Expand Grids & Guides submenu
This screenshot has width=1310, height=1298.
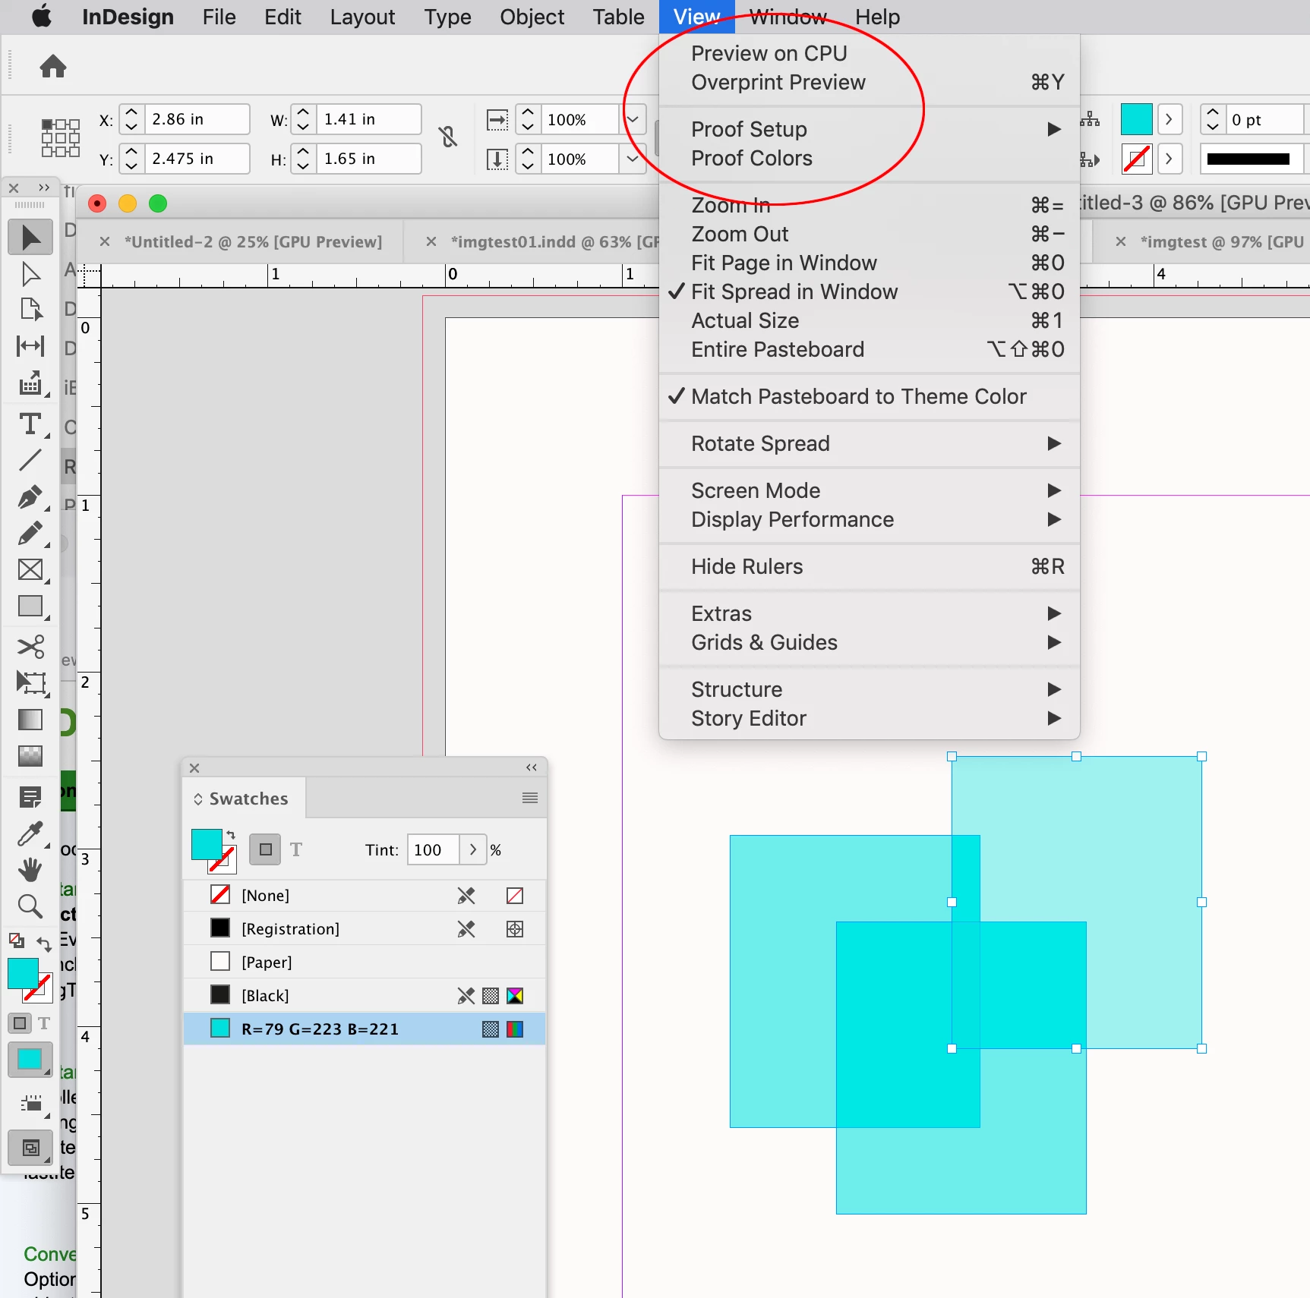point(870,643)
